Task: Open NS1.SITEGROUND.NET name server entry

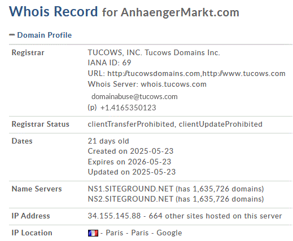Action: click(130, 189)
